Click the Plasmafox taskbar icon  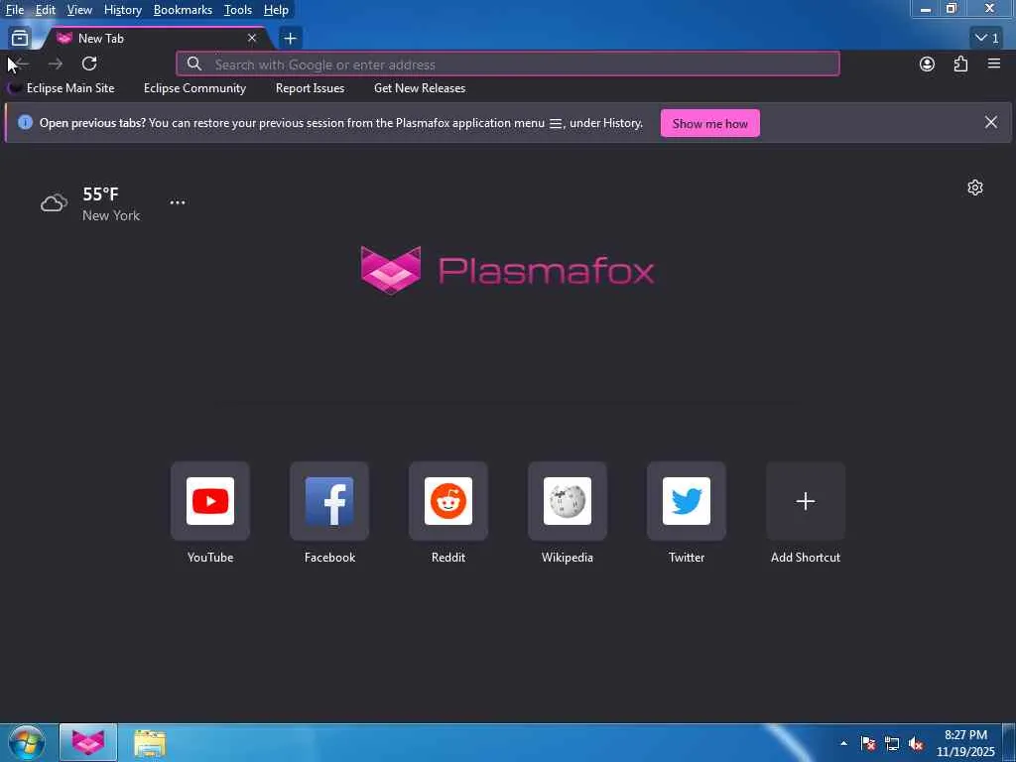(88, 742)
